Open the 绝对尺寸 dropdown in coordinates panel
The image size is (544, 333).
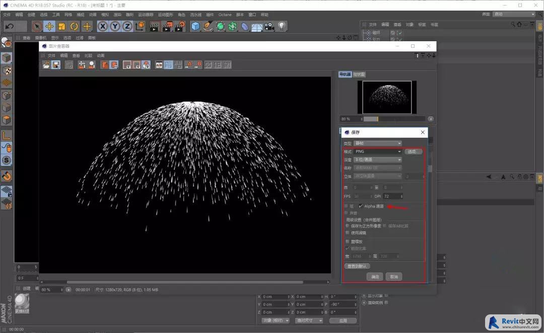click(x=309, y=320)
